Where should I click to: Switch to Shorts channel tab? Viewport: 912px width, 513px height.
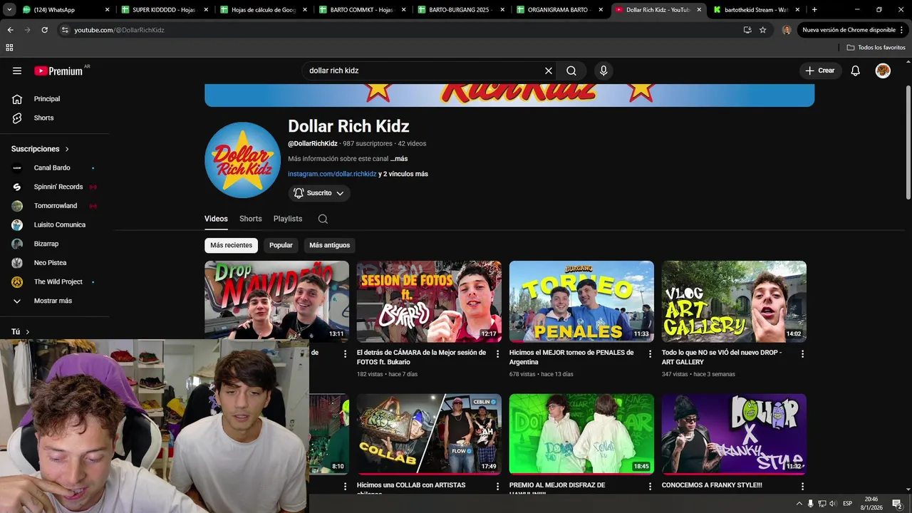coord(251,219)
